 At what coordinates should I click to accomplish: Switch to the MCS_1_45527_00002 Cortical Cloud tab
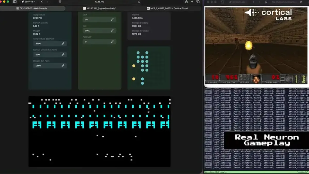point(167,8)
